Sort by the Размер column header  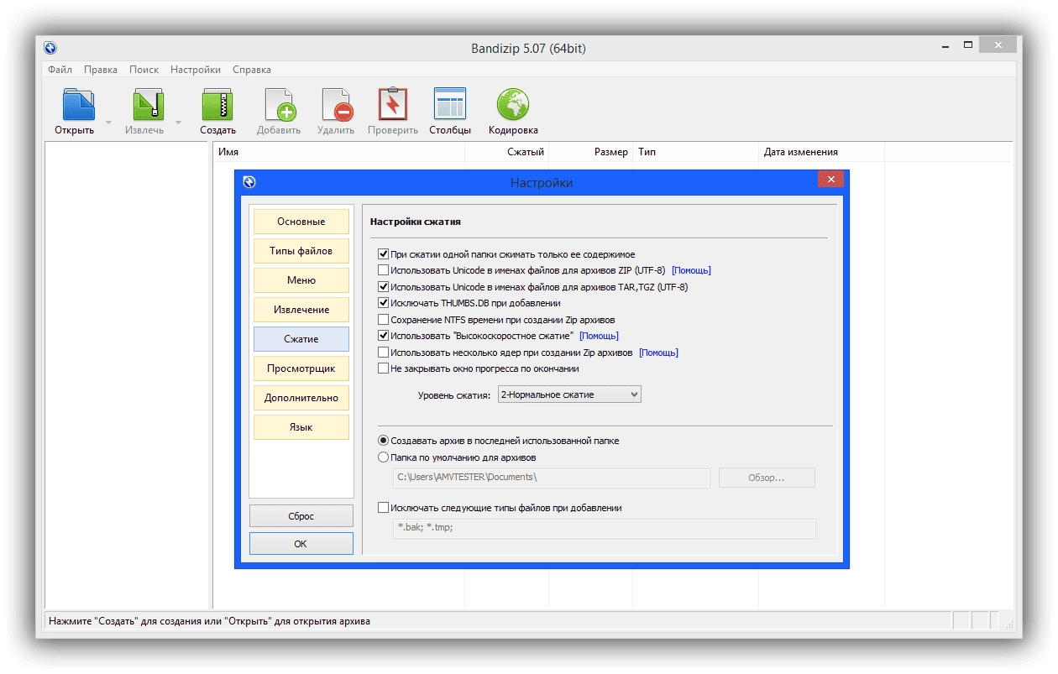click(590, 152)
